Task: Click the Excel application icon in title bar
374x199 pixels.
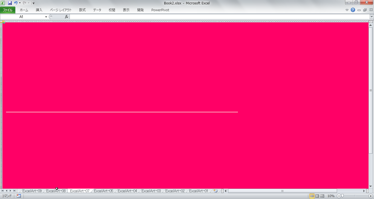Action: click(x=3, y=3)
